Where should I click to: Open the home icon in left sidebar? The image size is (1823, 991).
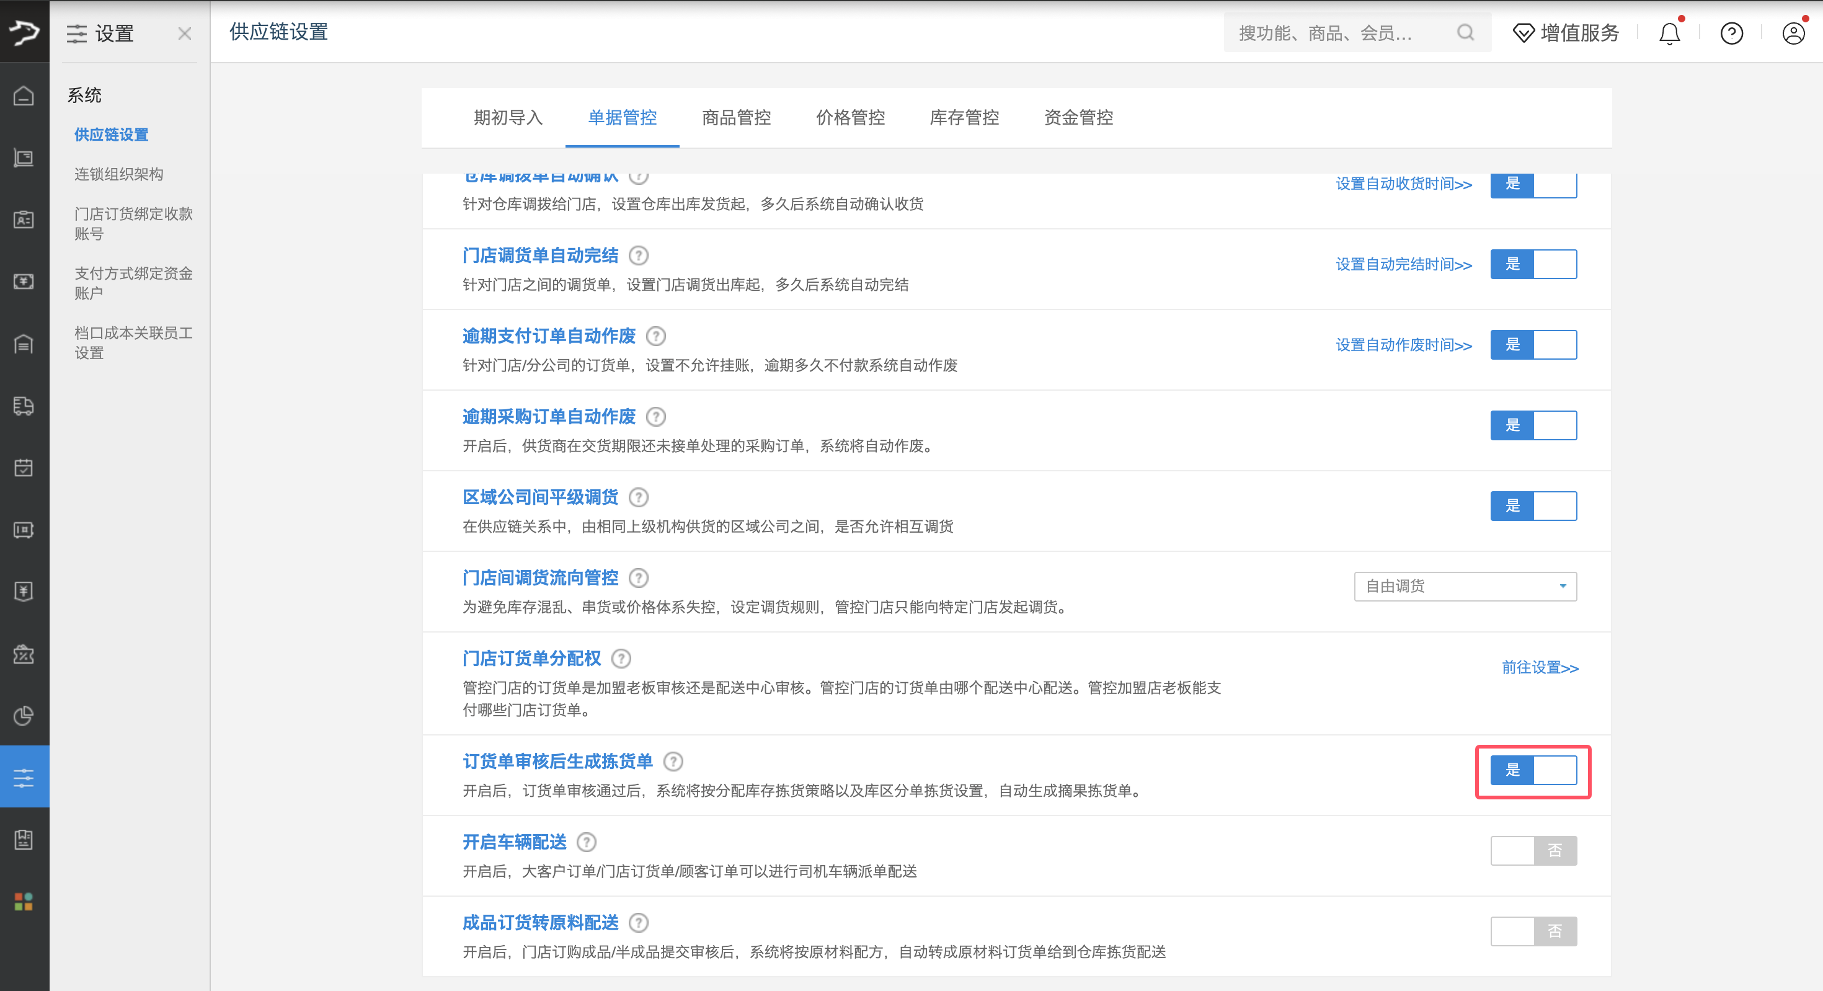(24, 96)
